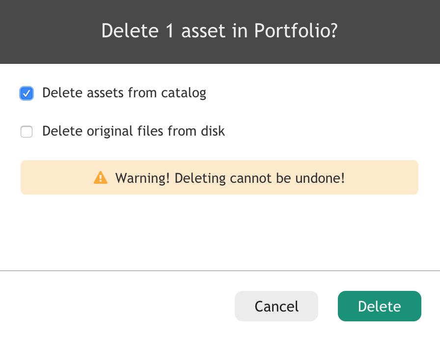440x341 pixels.
Task: Confirm with the green Delete button
Action: pos(380,306)
